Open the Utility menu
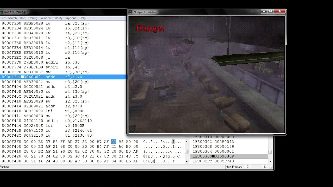The image size is (333, 187). tap(59, 18)
